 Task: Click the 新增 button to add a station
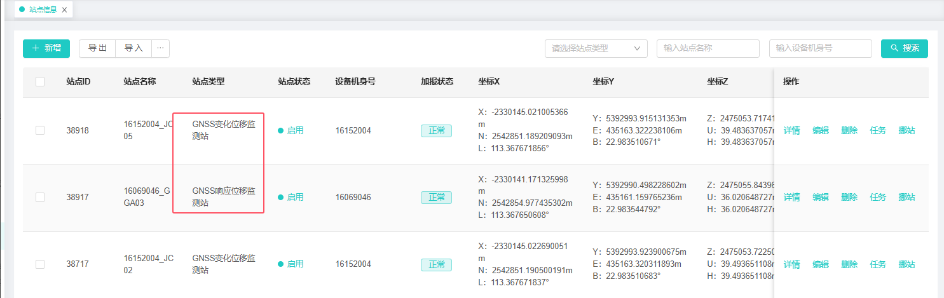point(46,48)
